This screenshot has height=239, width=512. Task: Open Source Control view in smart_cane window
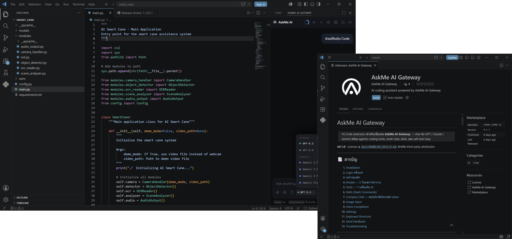(x=6, y=37)
